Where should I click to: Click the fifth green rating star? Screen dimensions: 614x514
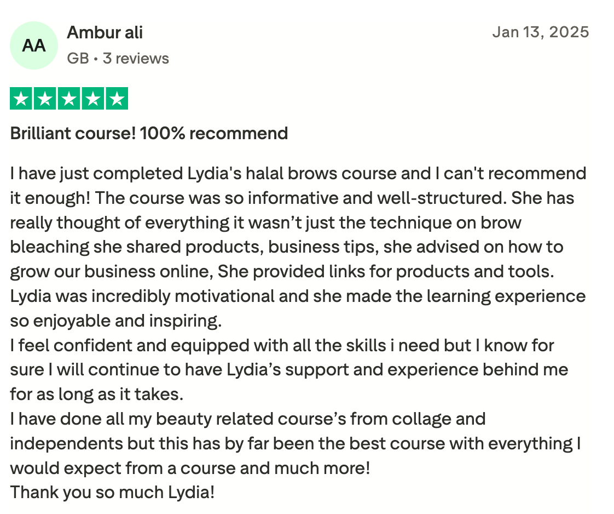coord(117,99)
